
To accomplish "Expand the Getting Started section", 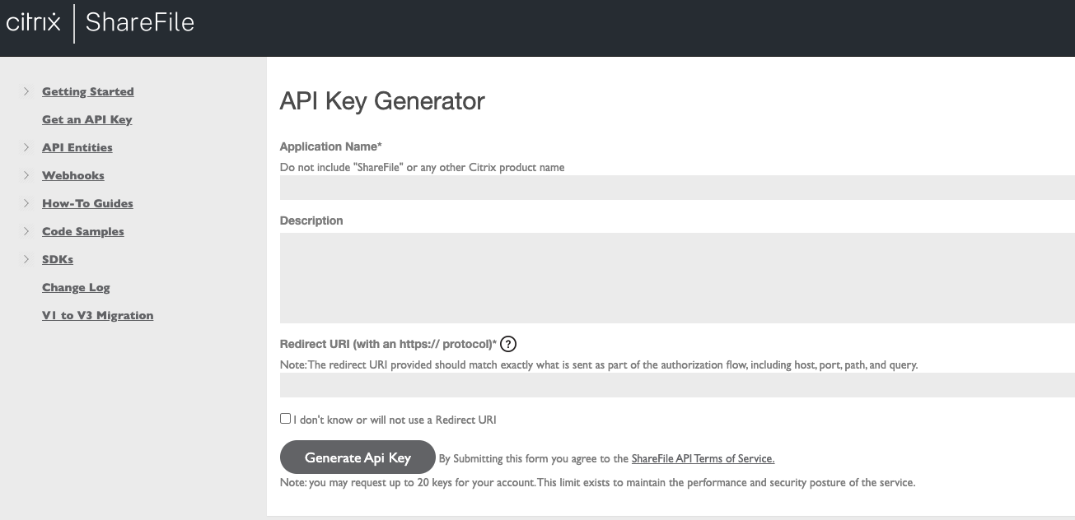I will pos(26,91).
